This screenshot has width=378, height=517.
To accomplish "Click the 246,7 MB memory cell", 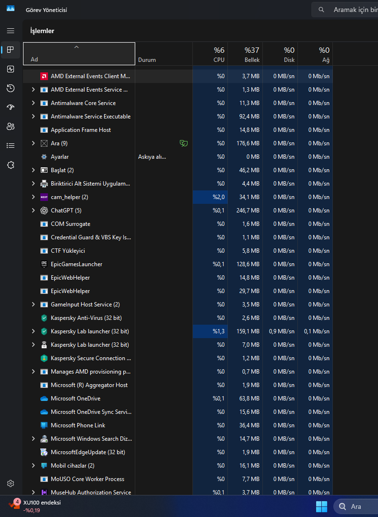I will click(245, 211).
